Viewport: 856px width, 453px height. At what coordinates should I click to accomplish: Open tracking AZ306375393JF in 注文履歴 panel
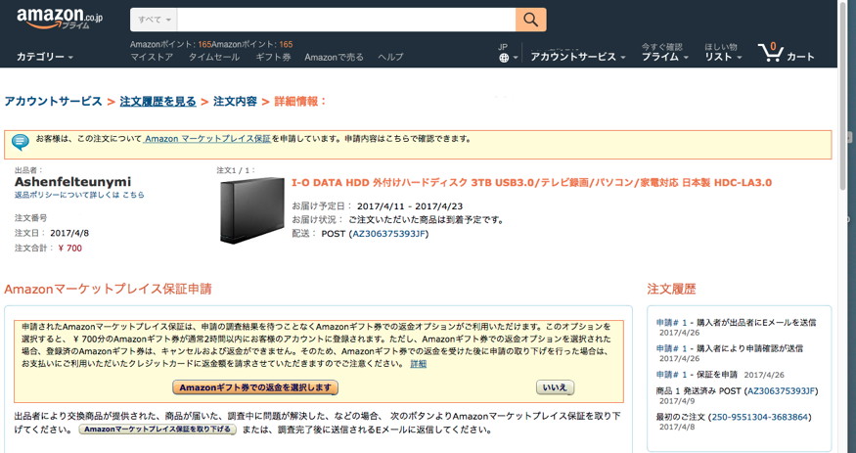[x=782, y=390]
